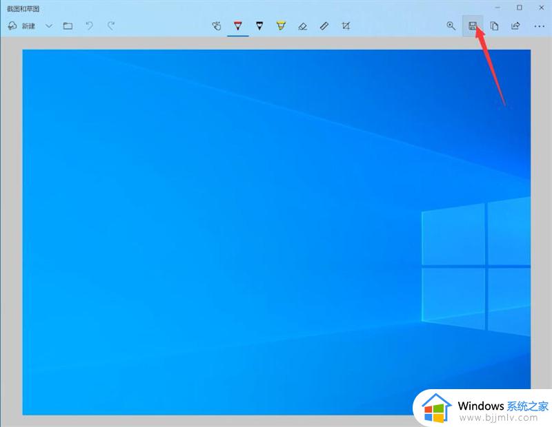This screenshot has width=552, height=427.
Task: Share the snip with the share icon
Action: (x=515, y=26)
